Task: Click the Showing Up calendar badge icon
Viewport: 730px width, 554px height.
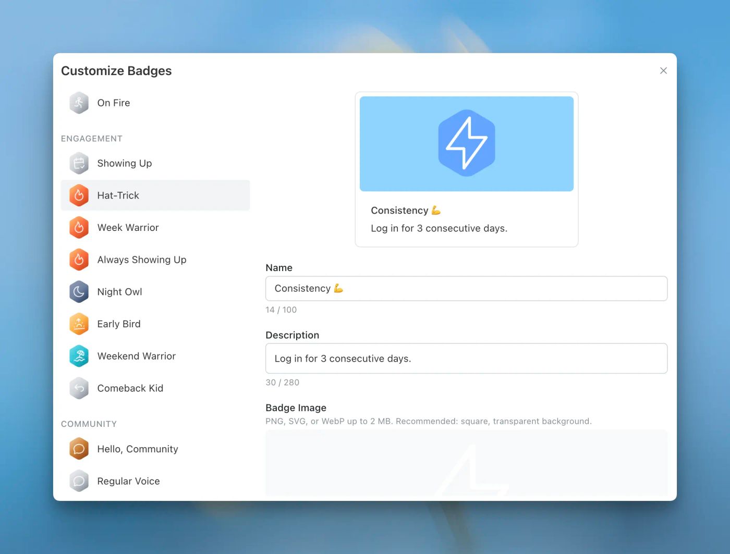Action: coord(79,163)
